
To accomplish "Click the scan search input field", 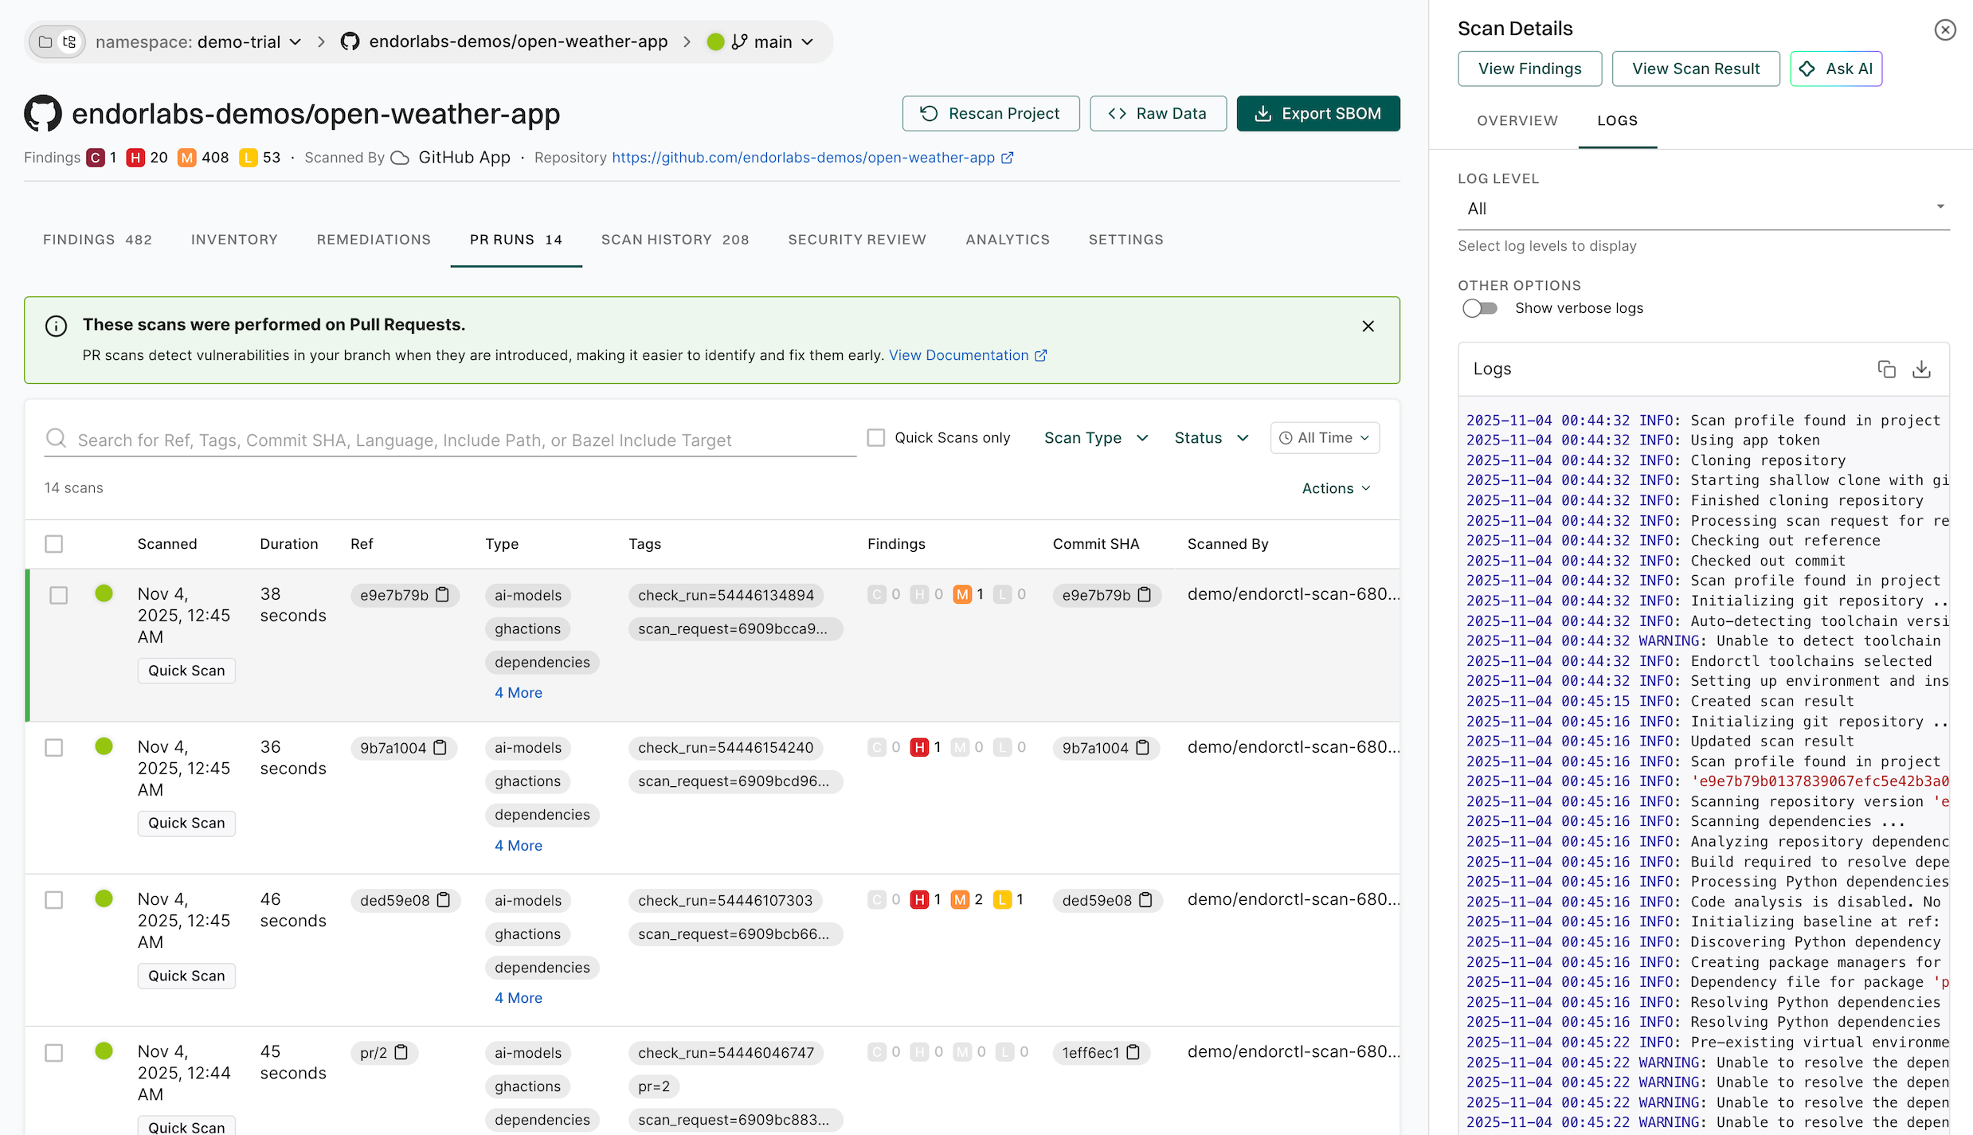I will tap(398, 439).
